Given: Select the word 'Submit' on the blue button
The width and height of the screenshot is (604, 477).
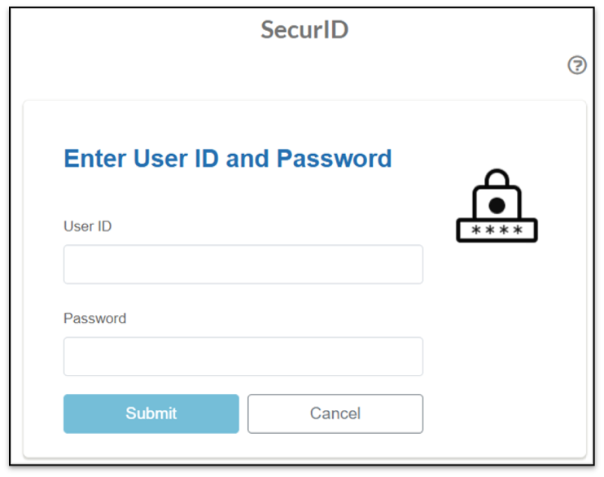Looking at the screenshot, I should (151, 414).
